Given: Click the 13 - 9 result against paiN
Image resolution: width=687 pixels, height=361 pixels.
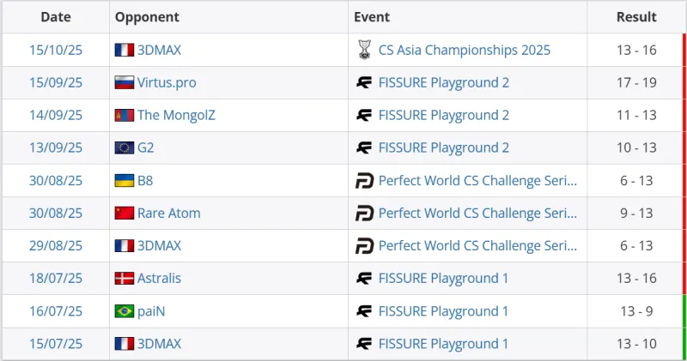Looking at the screenshot, I should coord(636,311).
